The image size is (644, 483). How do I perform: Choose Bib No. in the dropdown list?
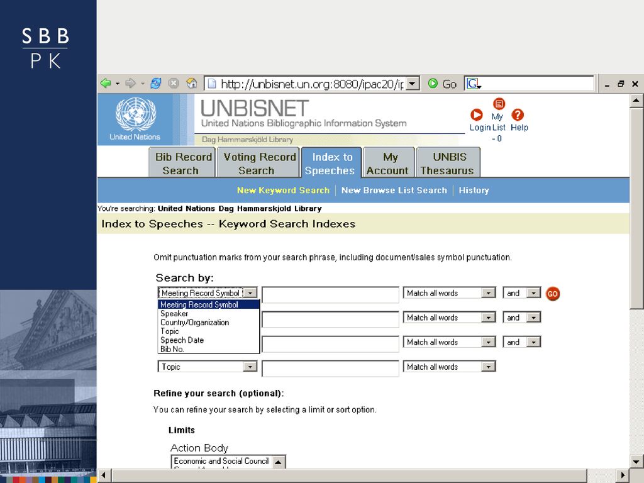(x=209, y=349)
